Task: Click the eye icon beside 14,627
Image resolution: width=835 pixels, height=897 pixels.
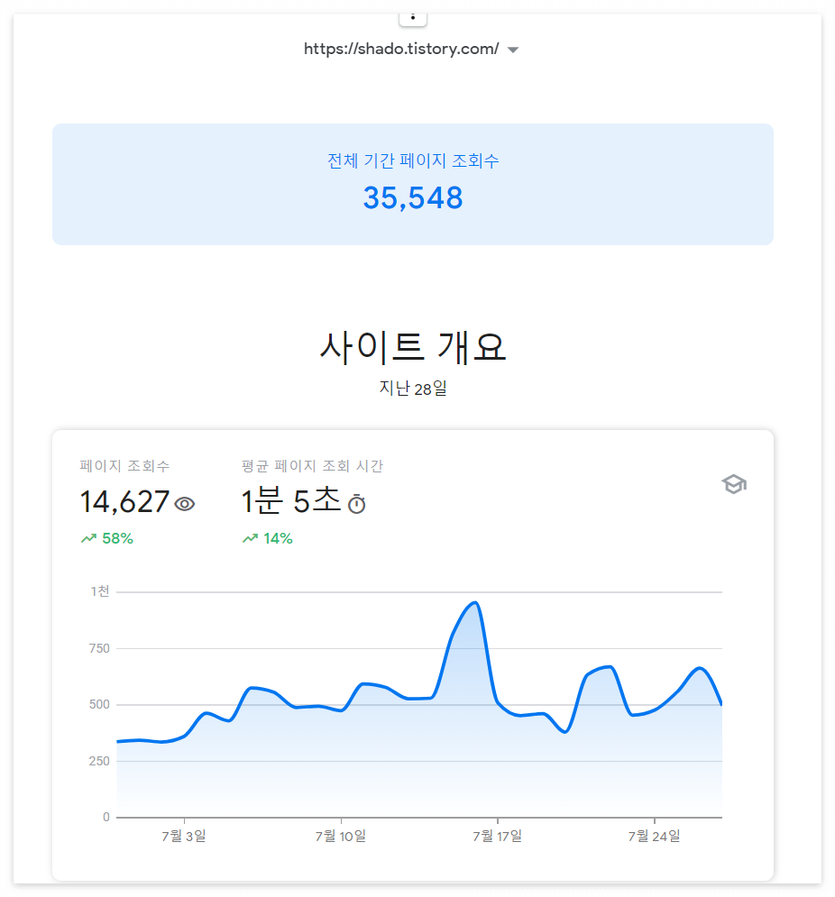Action: [x=184, y=504]
